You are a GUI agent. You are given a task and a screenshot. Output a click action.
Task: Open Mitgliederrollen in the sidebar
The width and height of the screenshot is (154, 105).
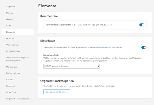[13, 51]
